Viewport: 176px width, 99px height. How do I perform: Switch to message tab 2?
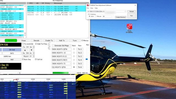[x=49, y=48]
